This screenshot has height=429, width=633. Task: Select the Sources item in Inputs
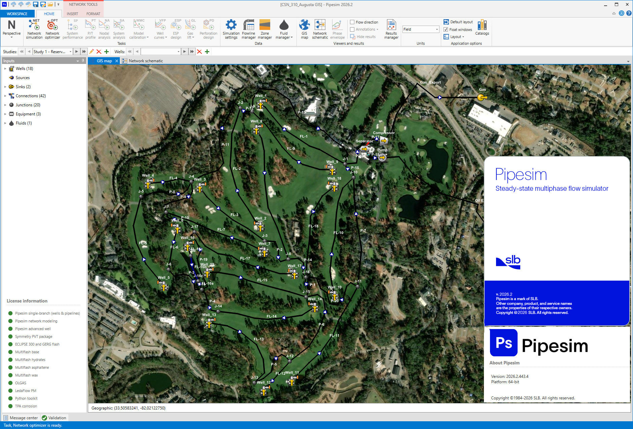coord(23,78)
